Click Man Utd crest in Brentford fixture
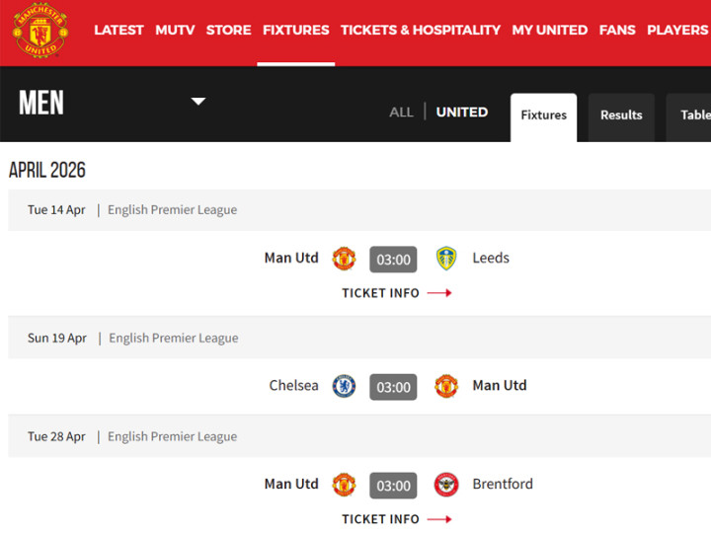Image resolution: width=711 pixels, height=533 pixels. [344, 485]
